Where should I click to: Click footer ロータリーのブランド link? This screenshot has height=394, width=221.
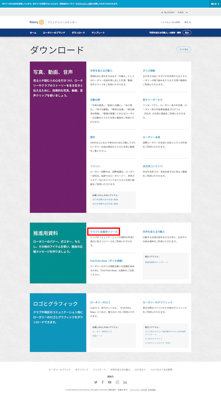point(60,370)
